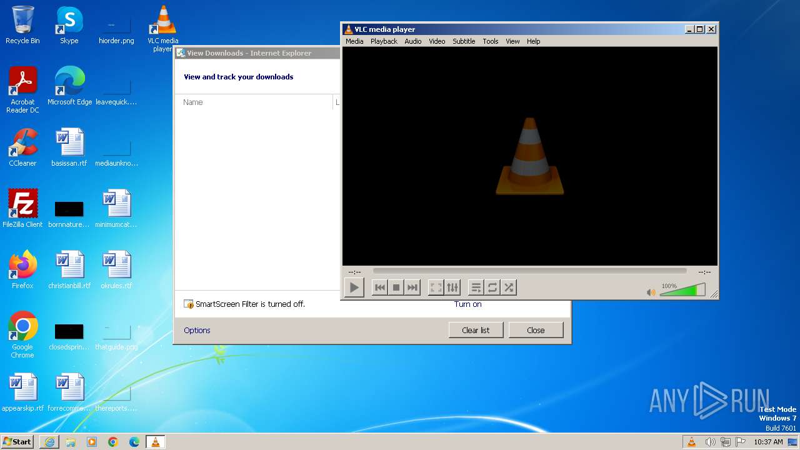This screenshot has width=800, height=450.
Task: Open CCleaner desktop shortcut
Action: click(x=22, y=147)
